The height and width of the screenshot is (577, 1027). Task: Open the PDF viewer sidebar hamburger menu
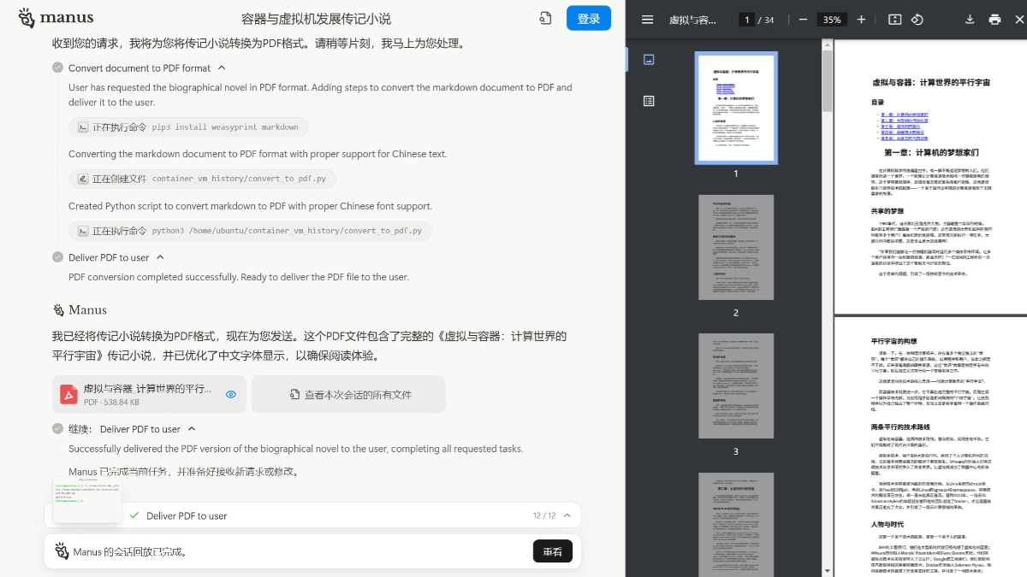pos(647,19)
